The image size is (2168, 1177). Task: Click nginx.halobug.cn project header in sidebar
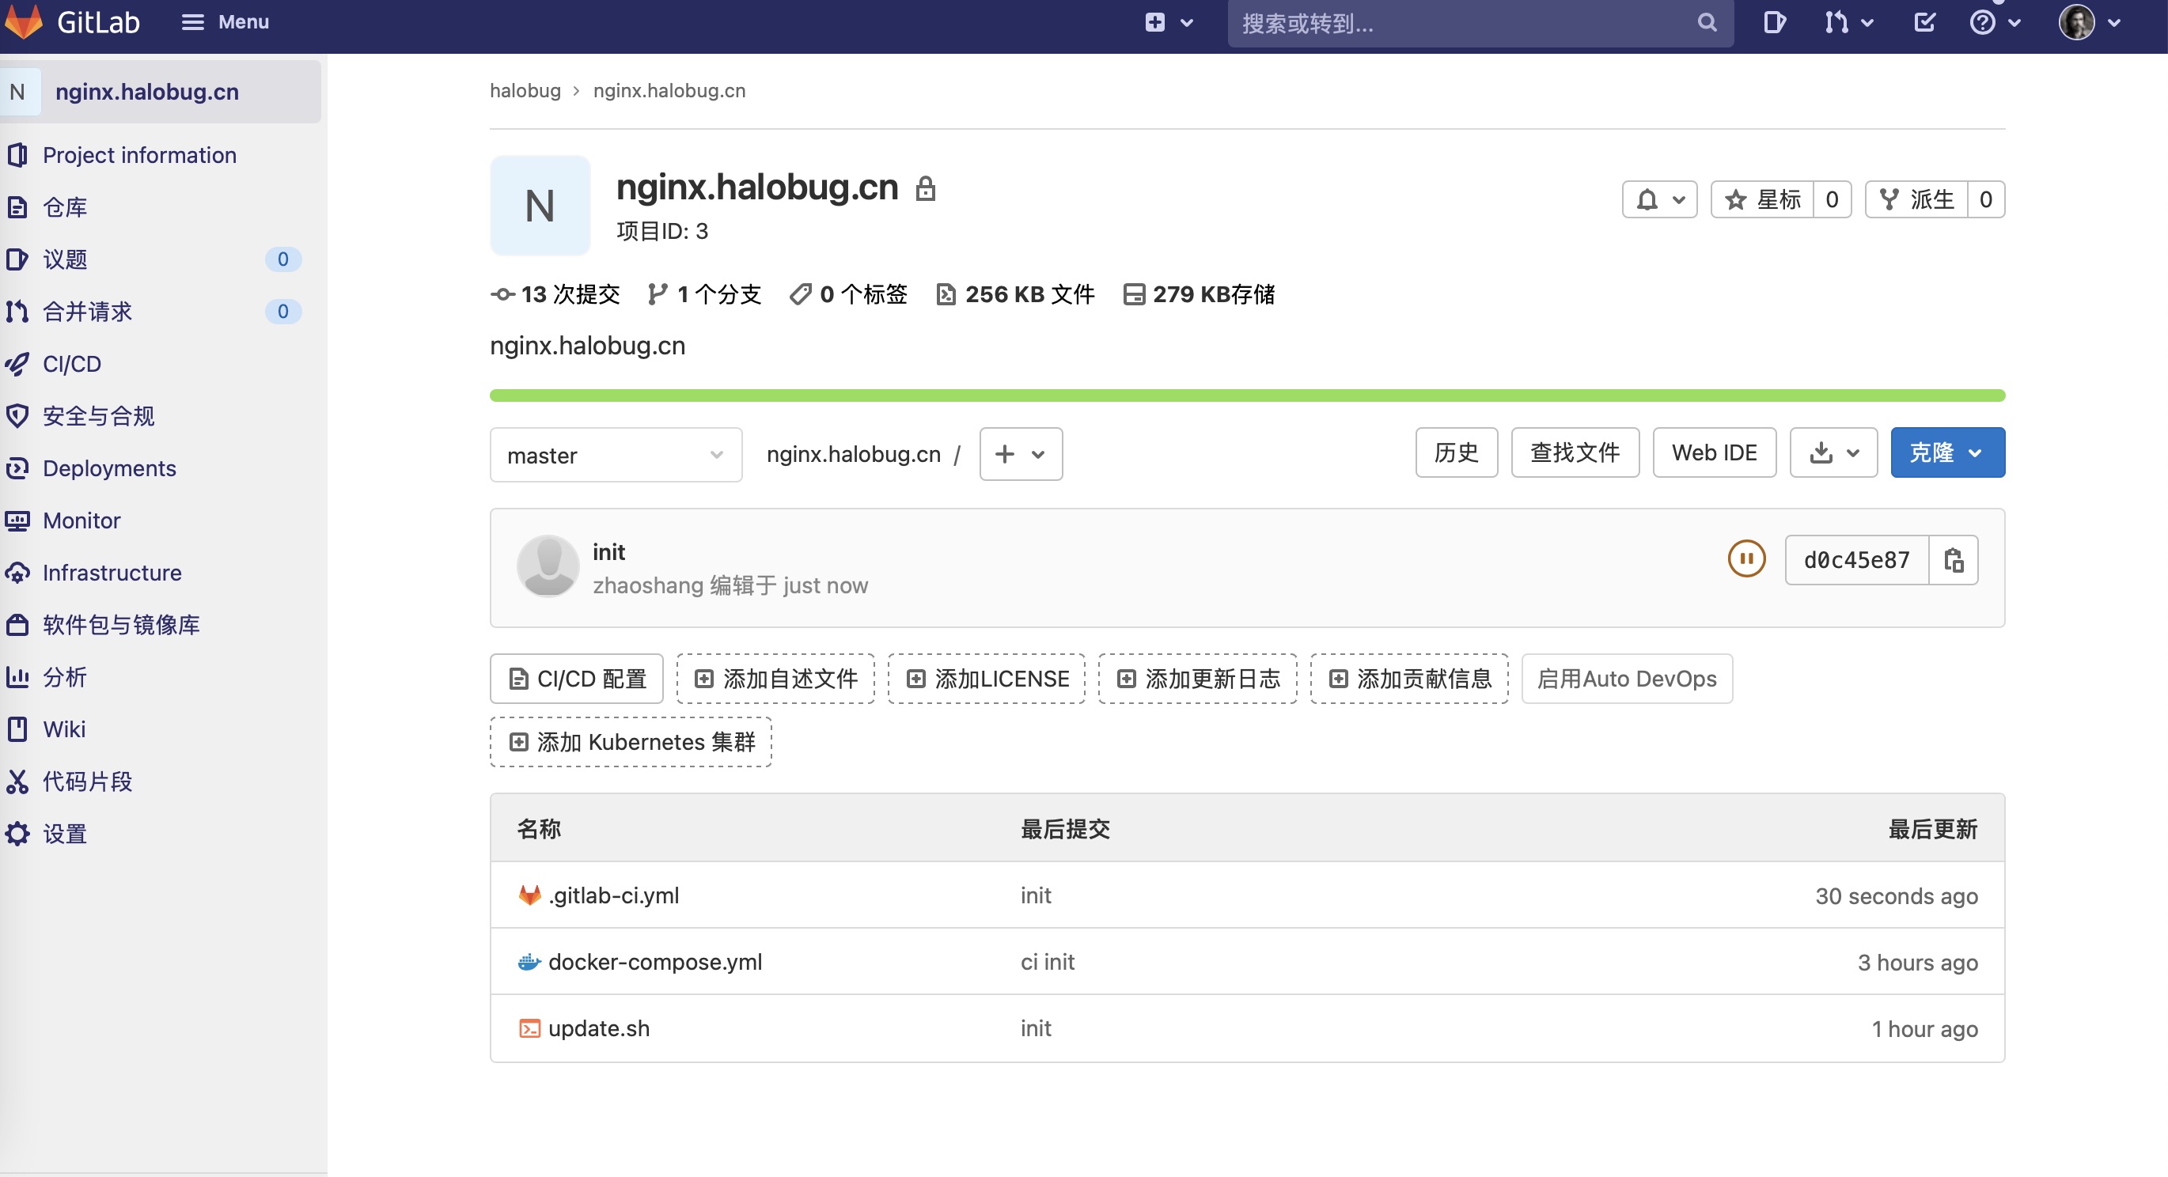[x=160, y=92]
